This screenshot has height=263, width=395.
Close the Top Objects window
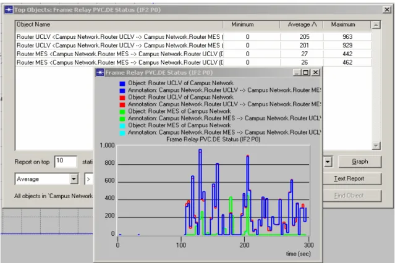[387, 10]
